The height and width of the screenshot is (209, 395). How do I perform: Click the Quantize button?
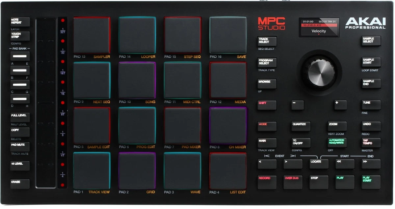(x=301, y=126)
